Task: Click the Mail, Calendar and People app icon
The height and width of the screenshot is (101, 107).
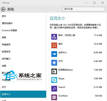Action: coord(54,37)
